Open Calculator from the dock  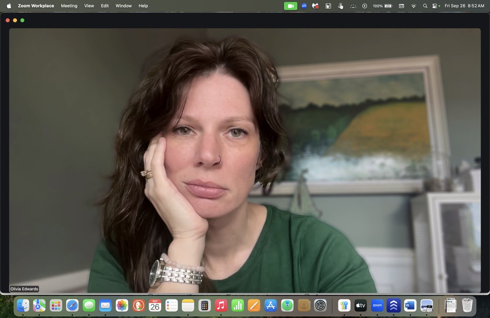point(205,305)
